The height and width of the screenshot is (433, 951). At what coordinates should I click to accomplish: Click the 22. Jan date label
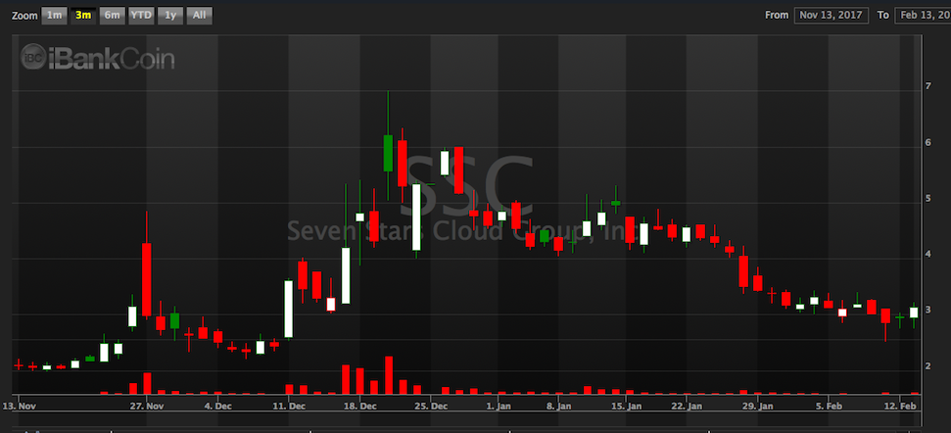[x=686, y=407]
